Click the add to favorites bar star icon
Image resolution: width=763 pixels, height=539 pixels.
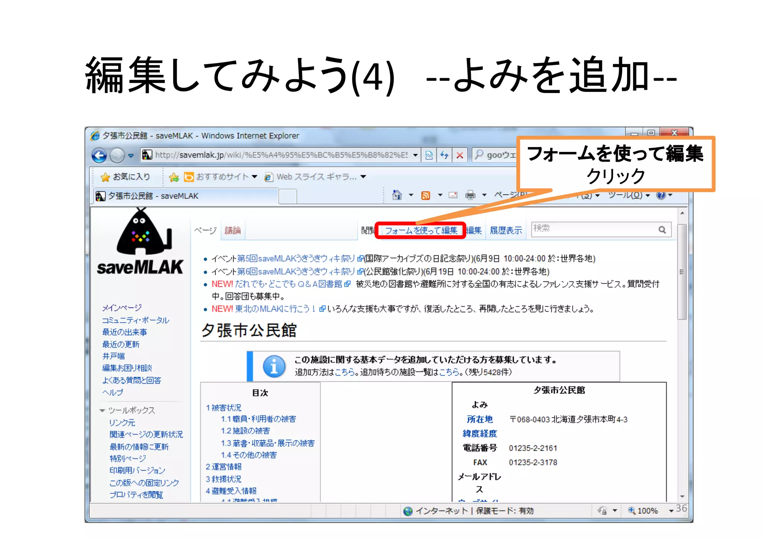174,177
